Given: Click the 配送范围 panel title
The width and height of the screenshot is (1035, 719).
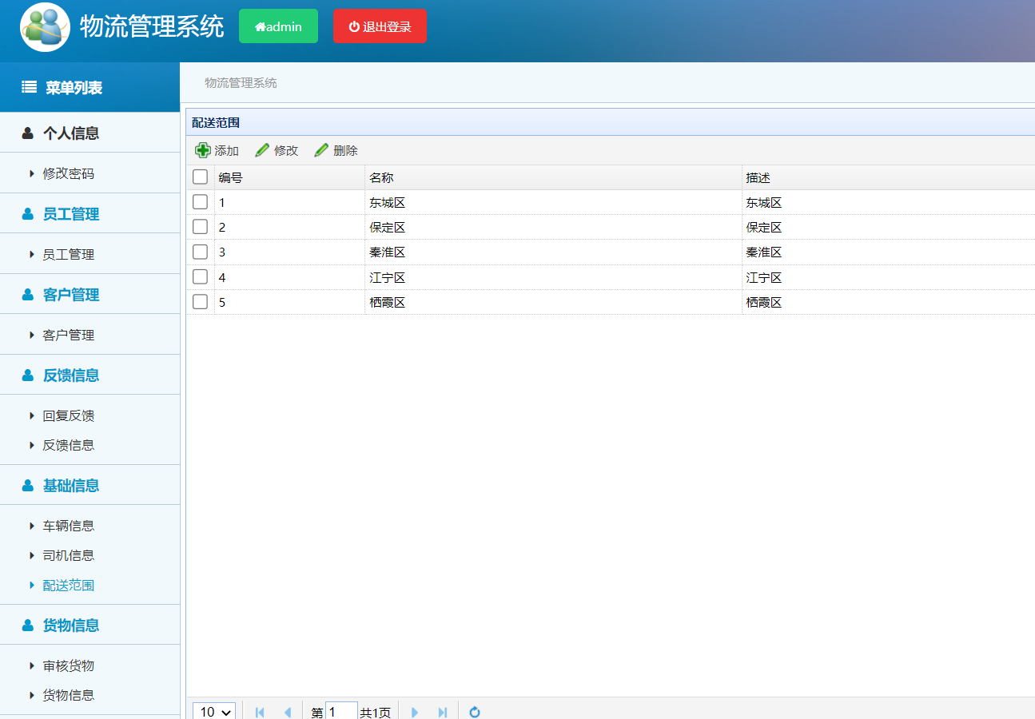Looking at the screenshot, I should [x=216, y=122].
